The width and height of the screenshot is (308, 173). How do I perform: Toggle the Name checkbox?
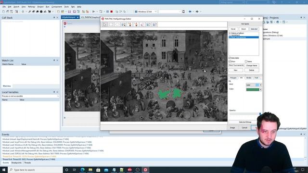click(x=246, y=62)
